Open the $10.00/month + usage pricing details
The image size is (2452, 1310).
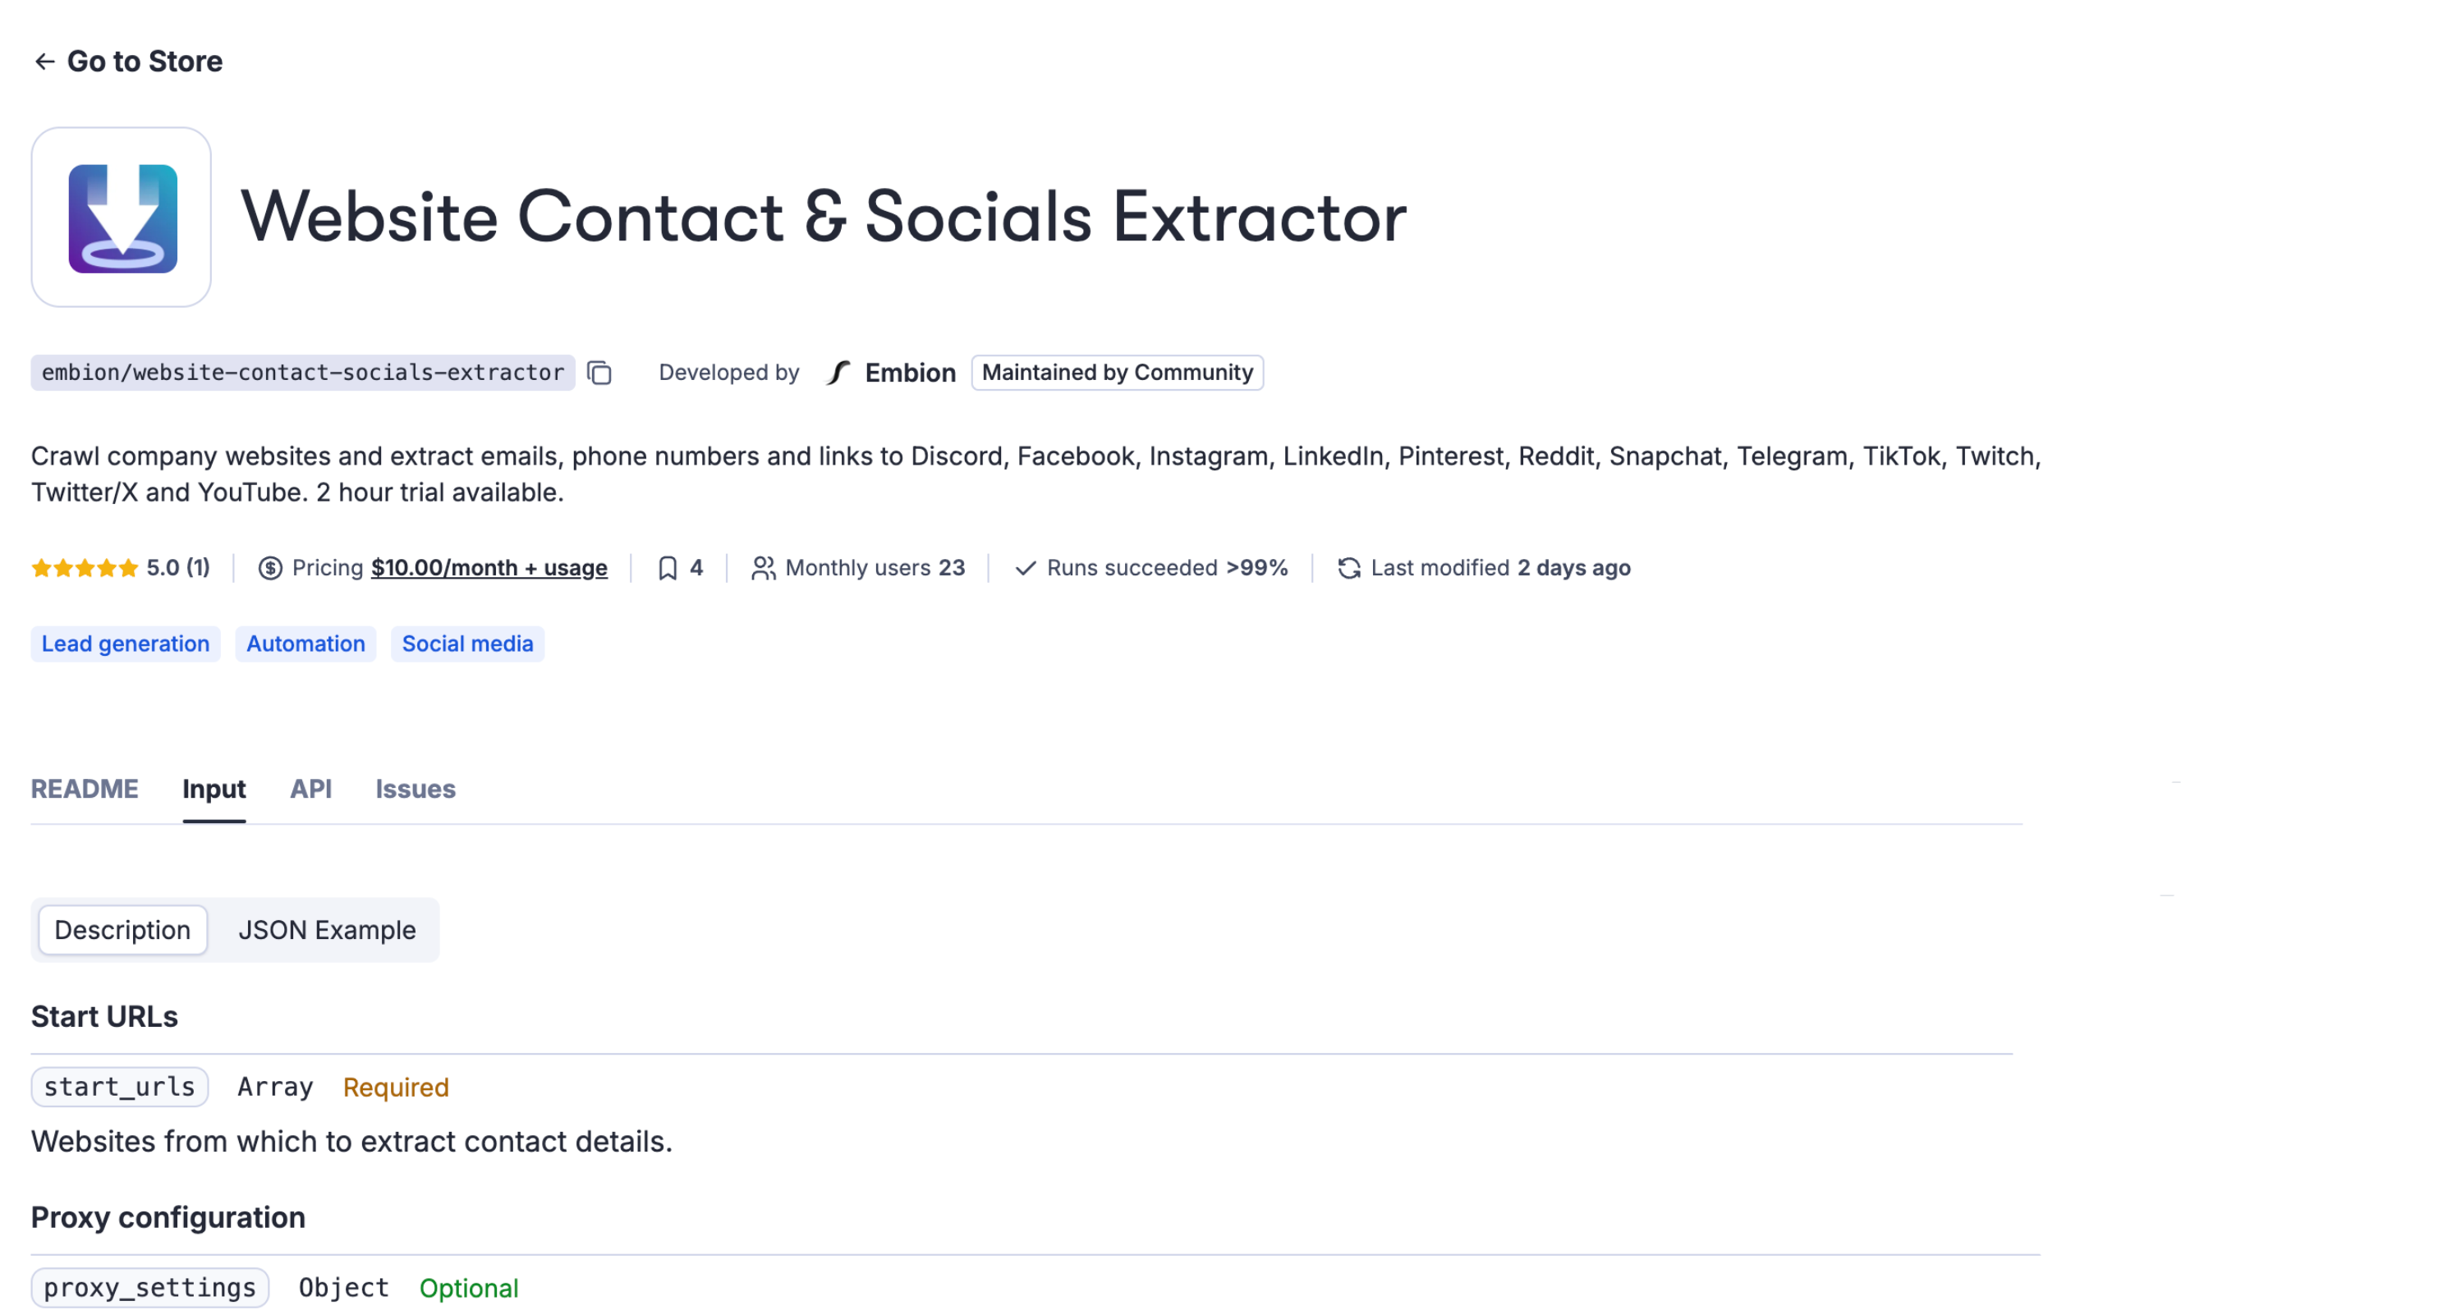(x=490, y=567)
